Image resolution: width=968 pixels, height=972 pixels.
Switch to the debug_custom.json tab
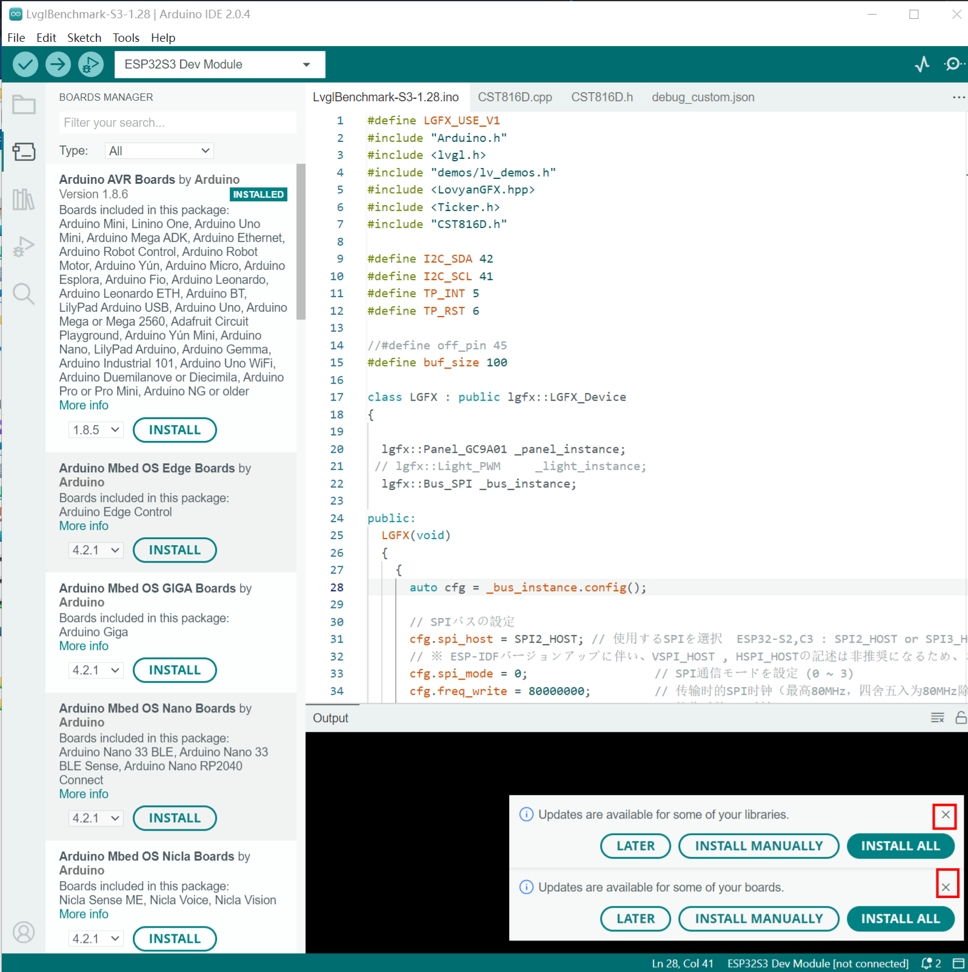703,97
